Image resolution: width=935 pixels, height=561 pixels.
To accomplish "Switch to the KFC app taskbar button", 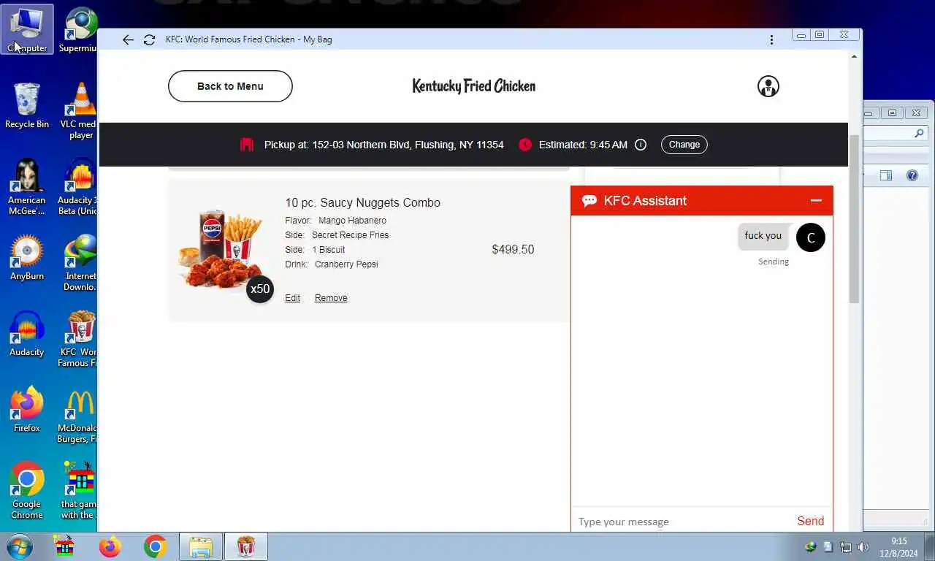I will 246,546.
